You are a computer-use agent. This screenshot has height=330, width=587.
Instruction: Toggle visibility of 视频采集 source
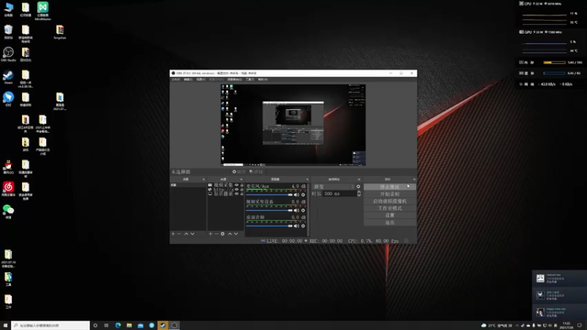[x=236, y=186]
